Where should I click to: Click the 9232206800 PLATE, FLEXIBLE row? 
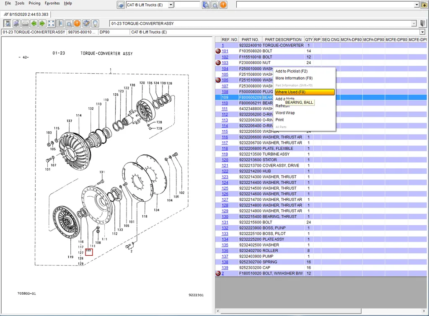(x=321, y=149)
